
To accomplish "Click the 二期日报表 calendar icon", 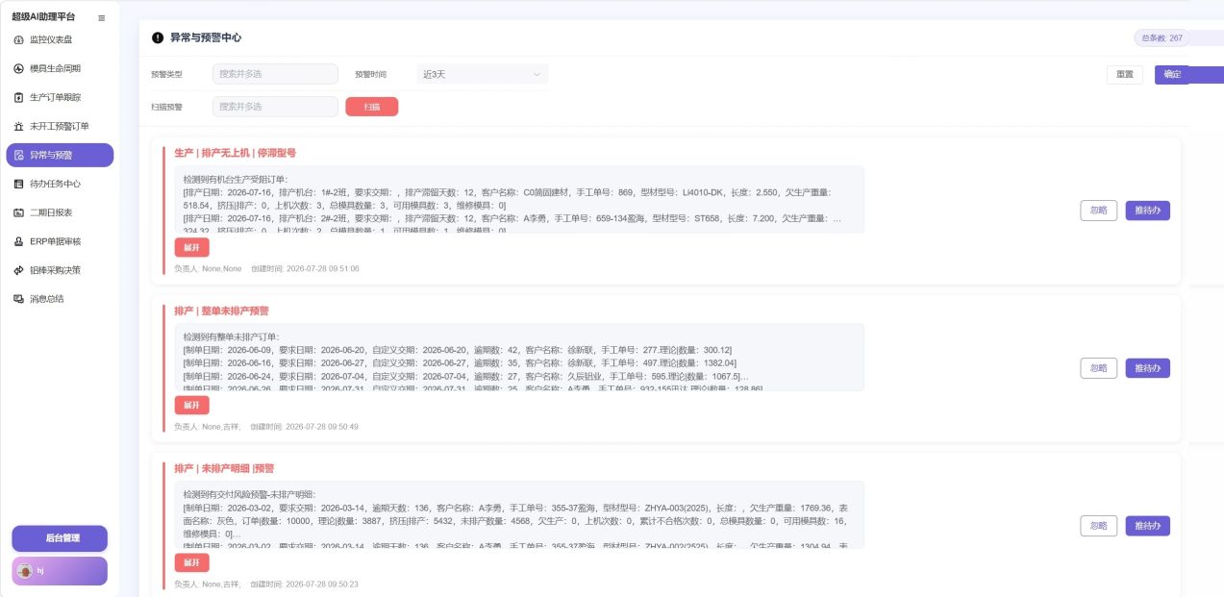I will coord(19,212).
